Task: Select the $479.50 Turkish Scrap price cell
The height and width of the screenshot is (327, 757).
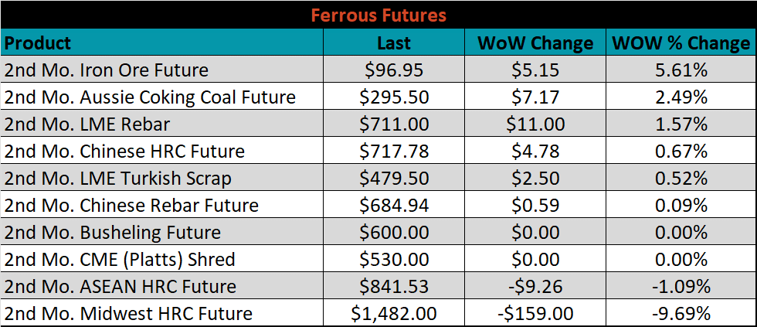Action: tap(394, 178)
